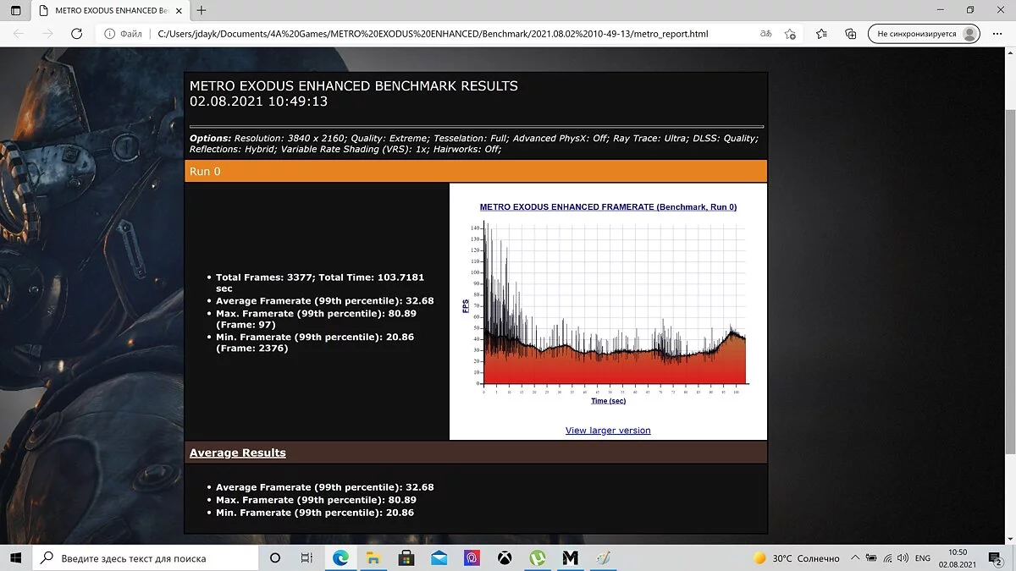The width and height of the screenshot is (1016, 571).
Task: Focus the address bar with metro_report.html path
Action: click(433, 35)
